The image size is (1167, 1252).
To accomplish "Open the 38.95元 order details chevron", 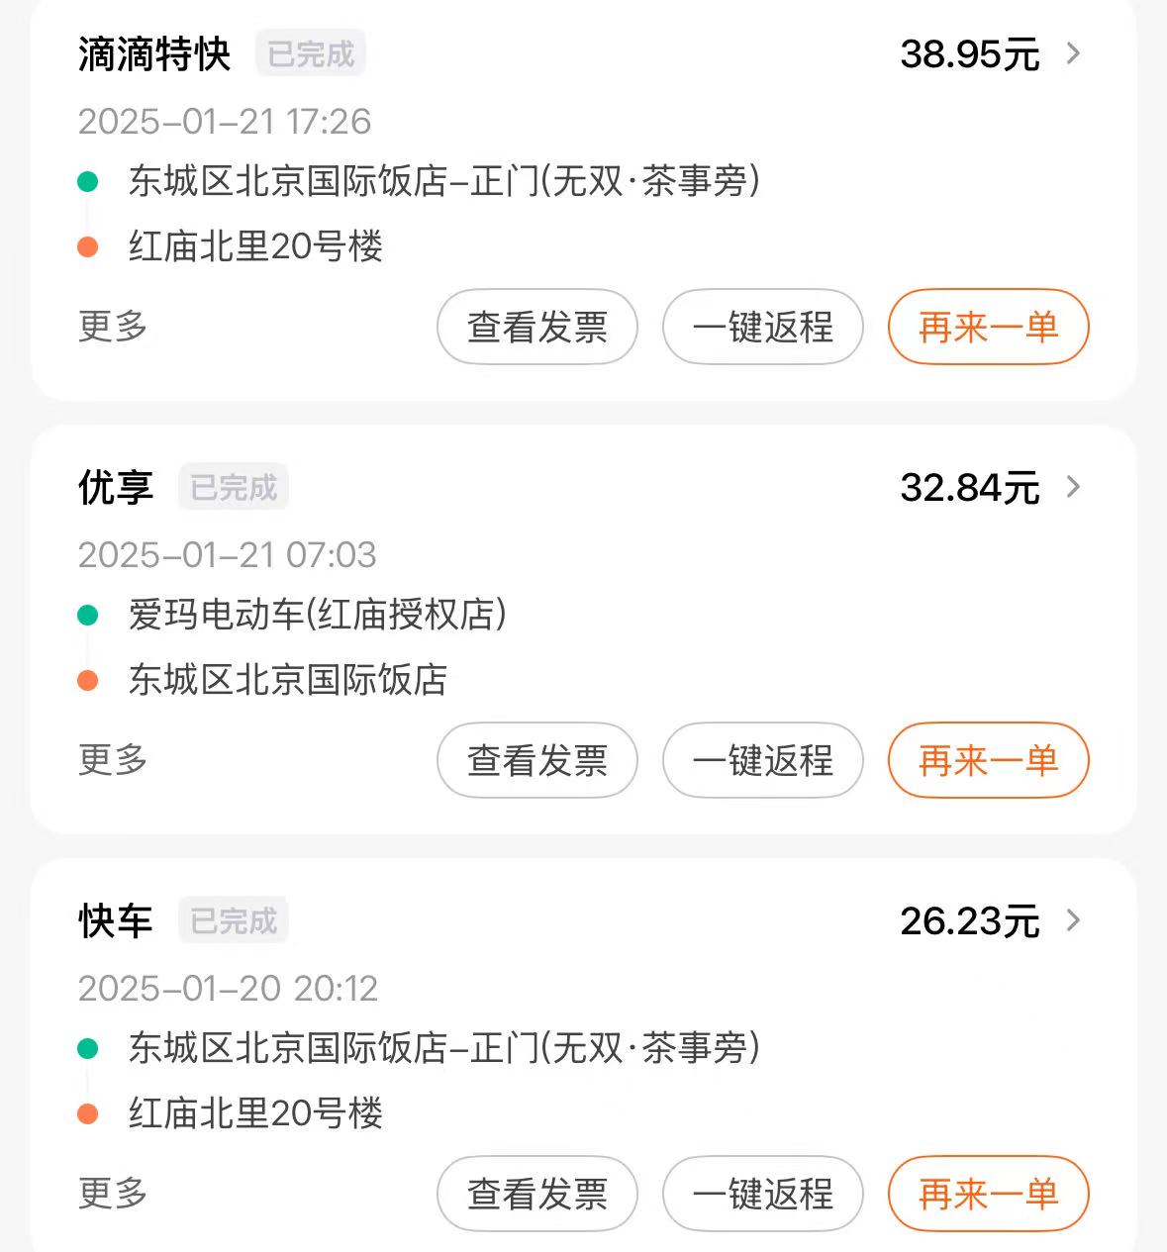I will click(x=1073, y=53).
